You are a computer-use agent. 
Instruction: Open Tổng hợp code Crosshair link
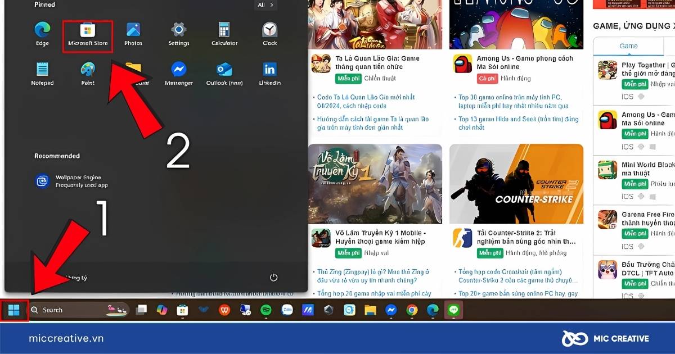[x=518, y=276]
